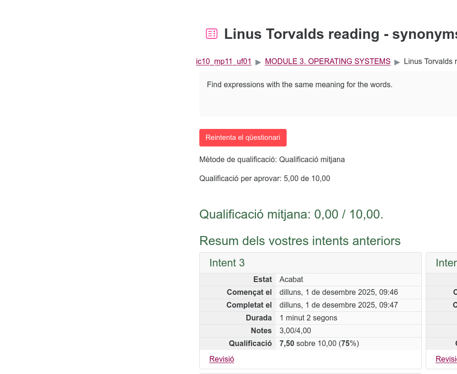Click the Acabat status value
457x374 pixels.
click(x=291, y=279)
